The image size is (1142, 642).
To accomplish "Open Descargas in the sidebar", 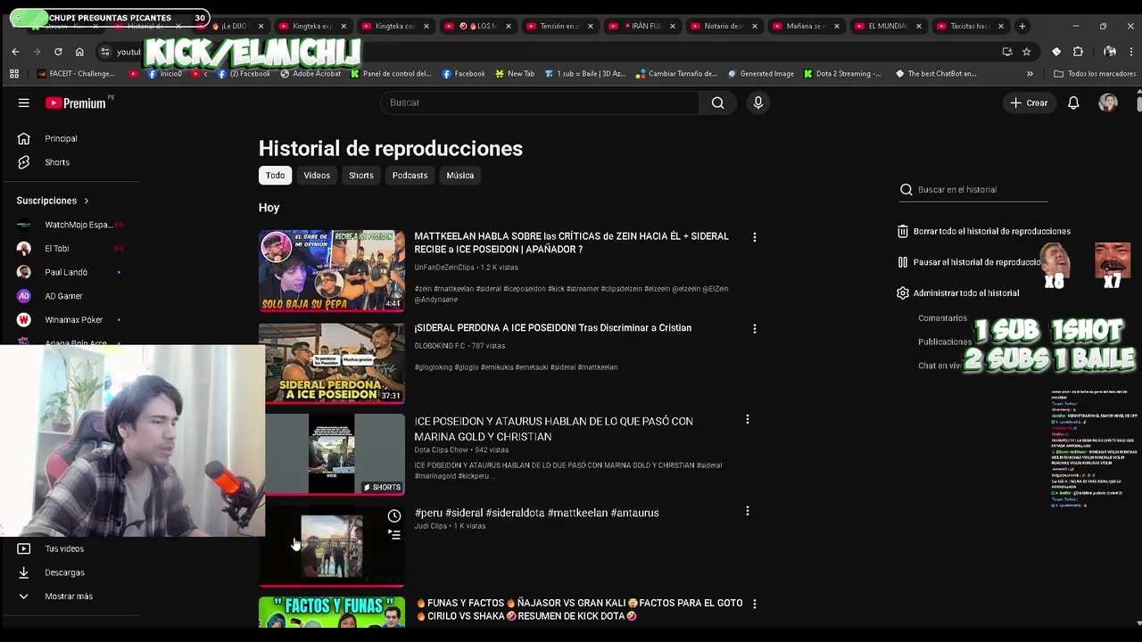I will [x=62, y=572].
